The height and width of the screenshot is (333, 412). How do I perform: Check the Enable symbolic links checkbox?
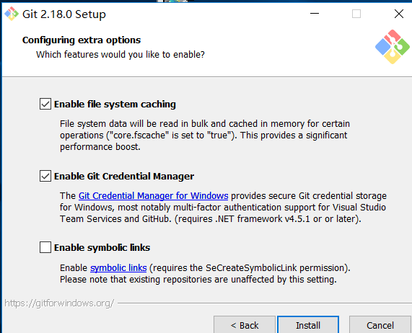tap(45, 247)
